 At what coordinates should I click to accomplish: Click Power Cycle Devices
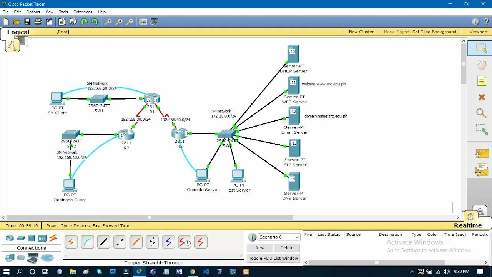click(x=68, y=226)
